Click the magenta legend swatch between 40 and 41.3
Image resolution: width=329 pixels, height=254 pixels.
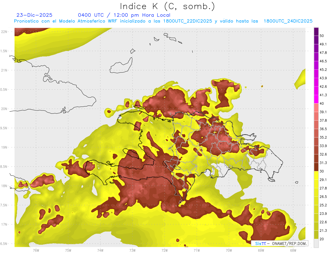(316, 99)
